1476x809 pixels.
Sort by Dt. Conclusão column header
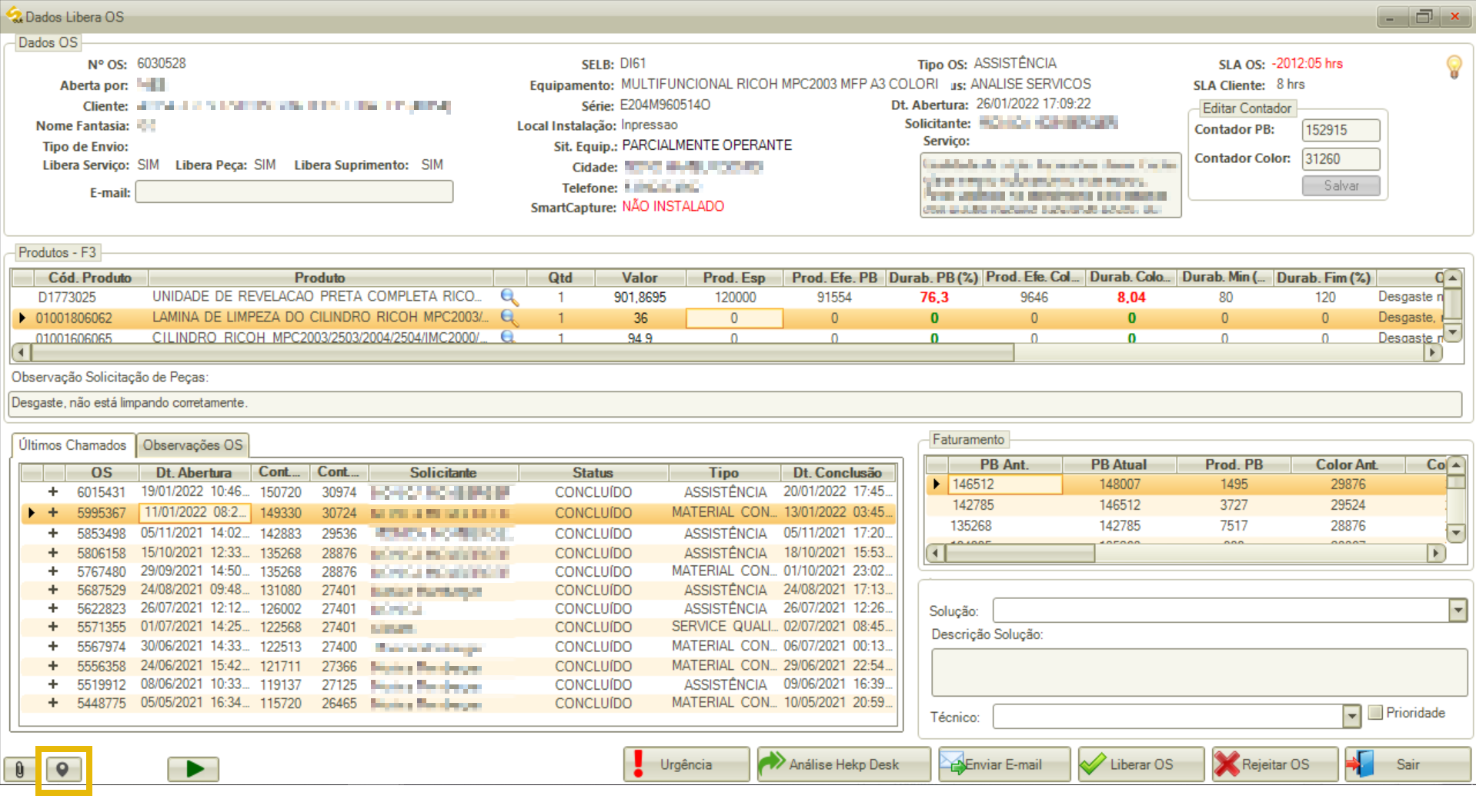[837, 472]
